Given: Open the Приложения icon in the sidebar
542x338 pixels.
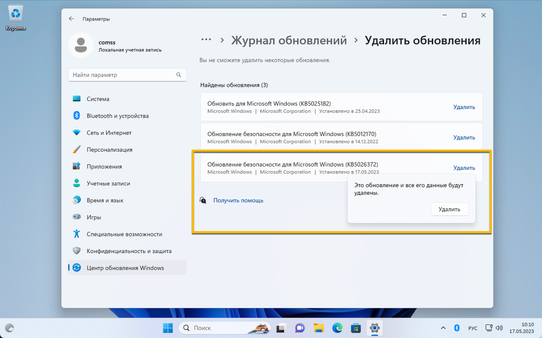Looking at the screenshot, I should point(77,166).
